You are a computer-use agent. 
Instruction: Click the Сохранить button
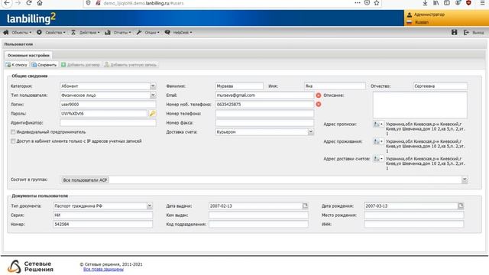coord(44,65)
